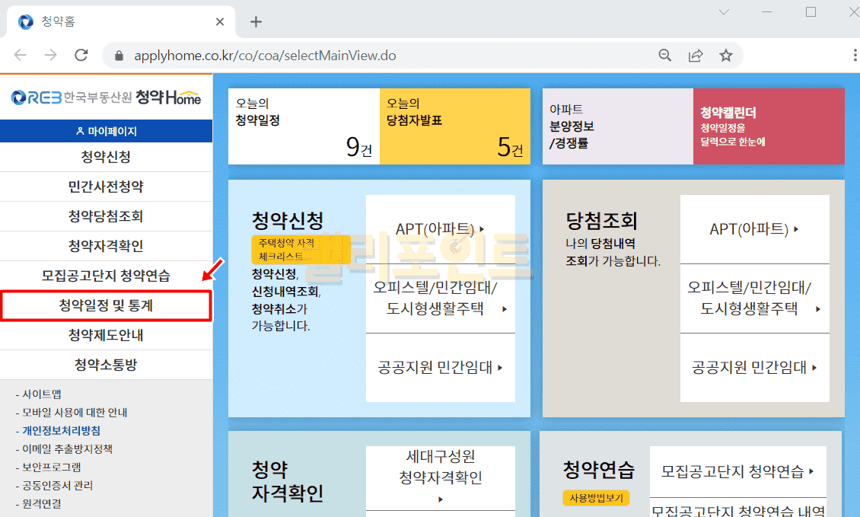Expand 공공지원 민간임대 under 당첨조회
Viewport: 860px width, 517px height.
pyautogui.click(x=754, y=368)
